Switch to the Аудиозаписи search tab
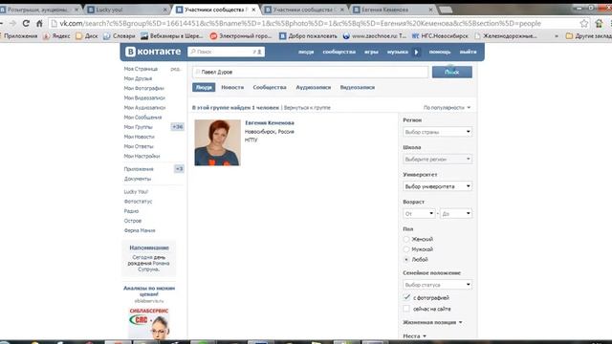Screen dimensions: 612x344 (x=314, y=87)
